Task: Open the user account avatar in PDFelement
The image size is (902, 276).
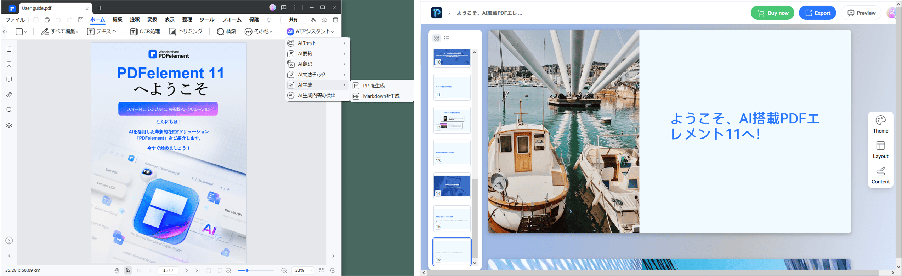Action: 272,7
